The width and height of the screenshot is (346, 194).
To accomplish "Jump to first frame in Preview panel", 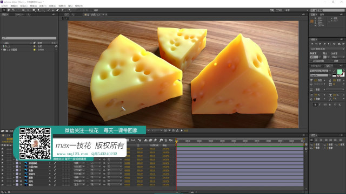I will [x=312, y=44].
